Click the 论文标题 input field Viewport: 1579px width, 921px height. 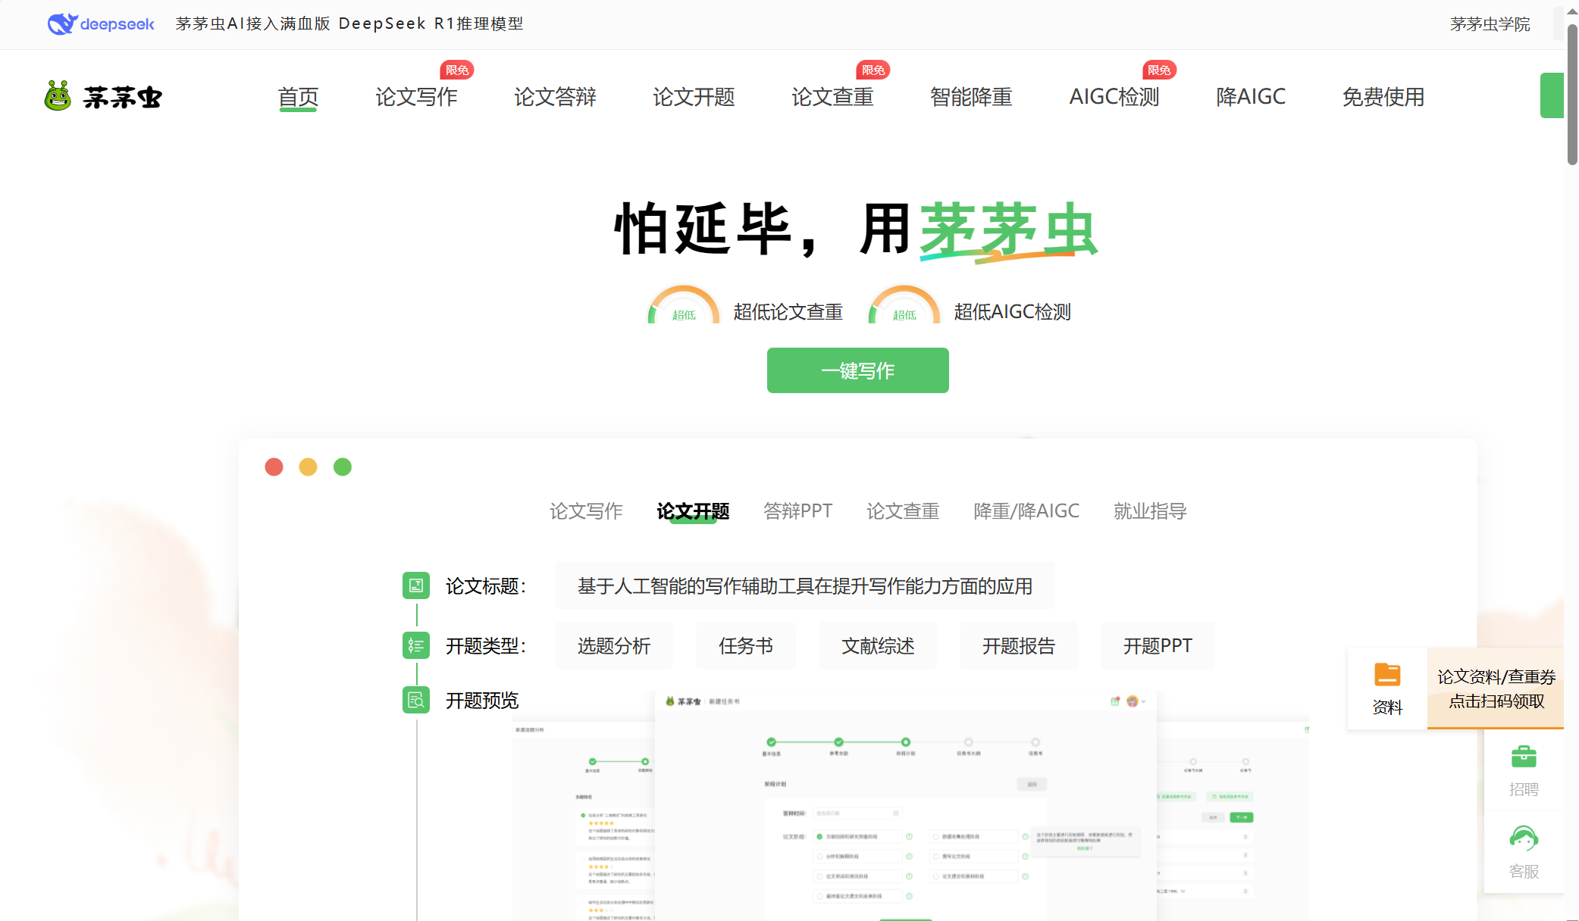(x=804, y=585)
